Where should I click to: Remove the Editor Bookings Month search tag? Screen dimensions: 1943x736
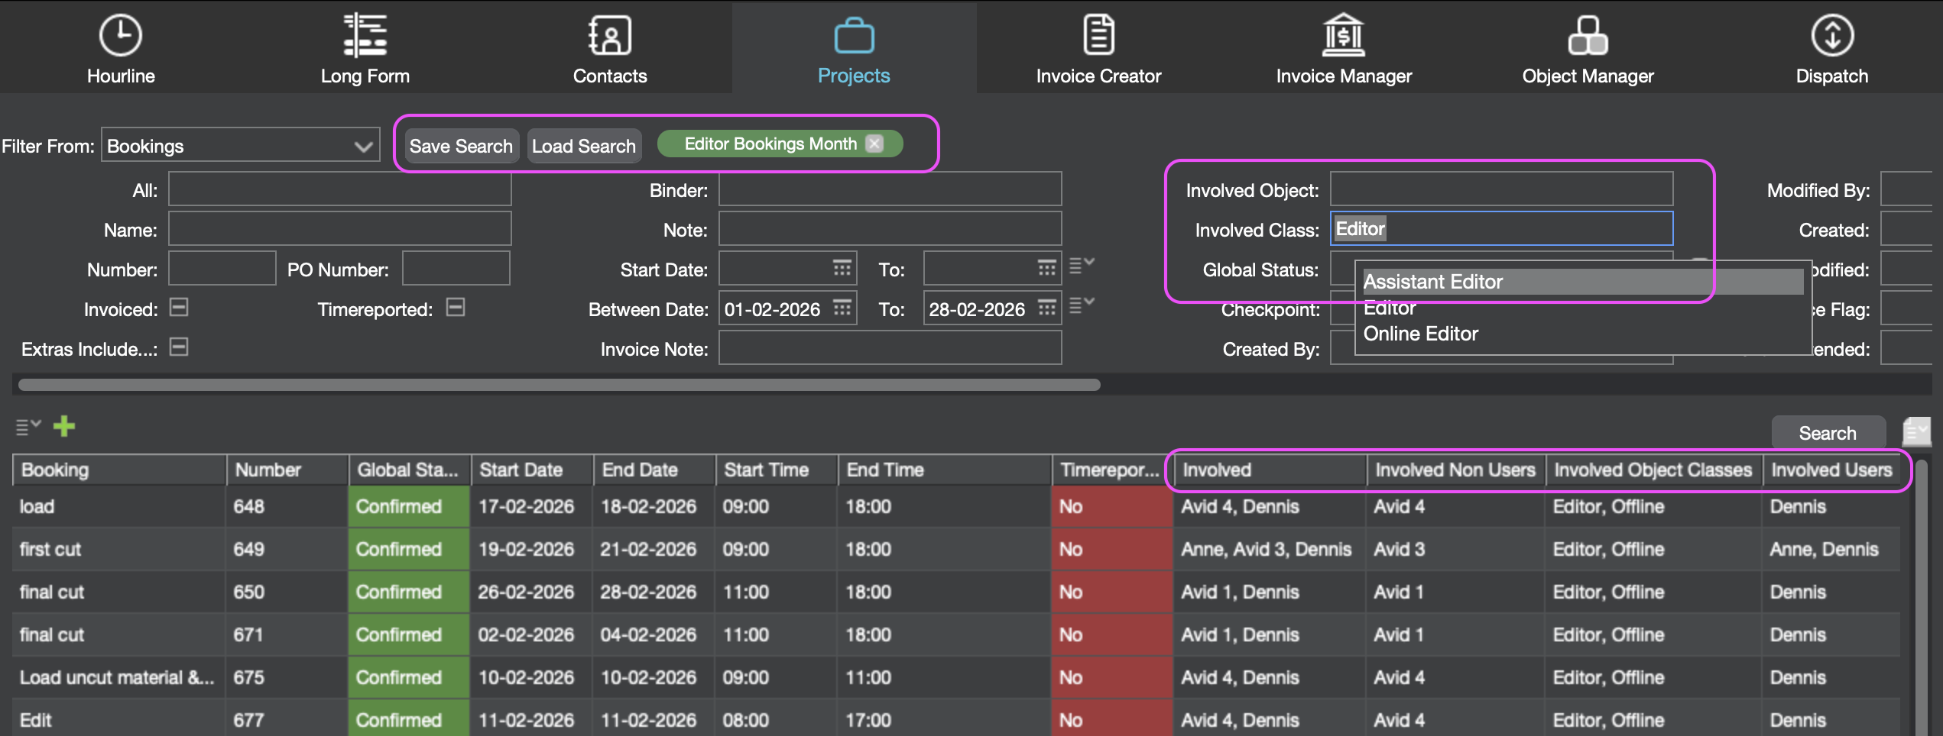[x=874, y=144]
